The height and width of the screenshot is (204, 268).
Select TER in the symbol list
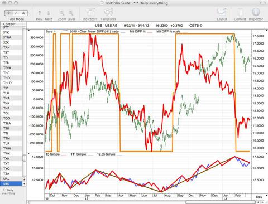pos(11,63)
